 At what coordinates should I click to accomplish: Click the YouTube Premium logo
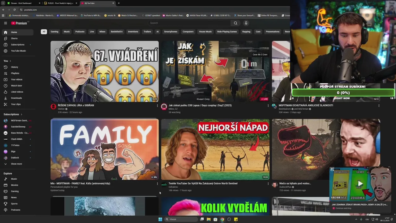click(x=20, y=23)
